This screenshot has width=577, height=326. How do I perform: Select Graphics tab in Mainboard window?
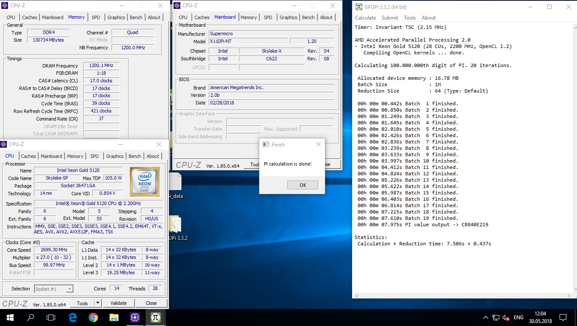pos(288,17)
